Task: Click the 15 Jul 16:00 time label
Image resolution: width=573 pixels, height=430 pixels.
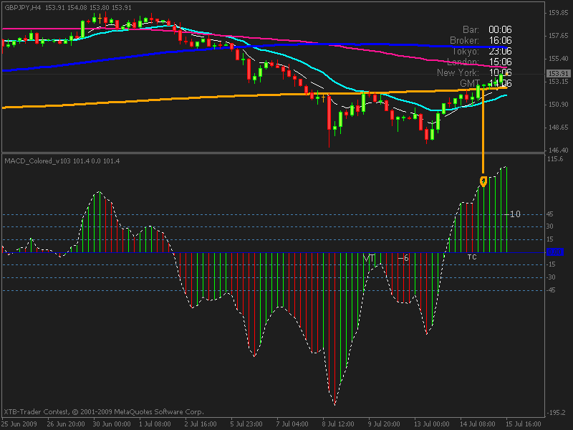Action: [524, 424]
